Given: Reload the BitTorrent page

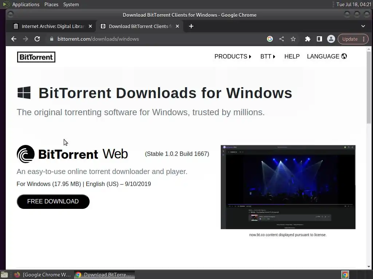Looking at the screenshot, I should (x=37, y=39).
